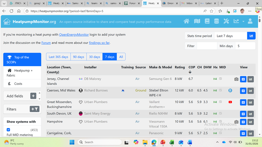Image resolution: width=262 pixels, height=147 pixels.
Task: Click the Filter text input field
Action: coord(207,46)
